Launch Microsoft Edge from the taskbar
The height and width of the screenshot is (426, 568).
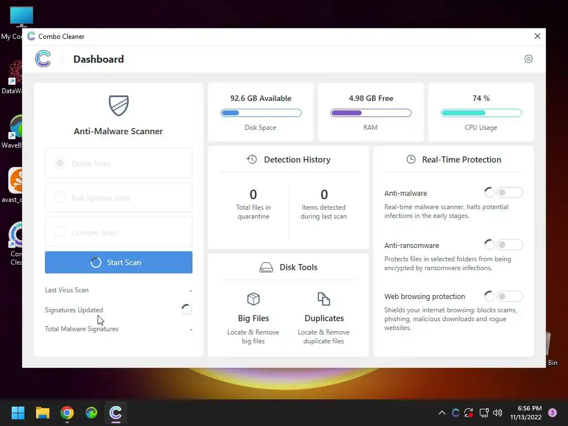(92, 413)
